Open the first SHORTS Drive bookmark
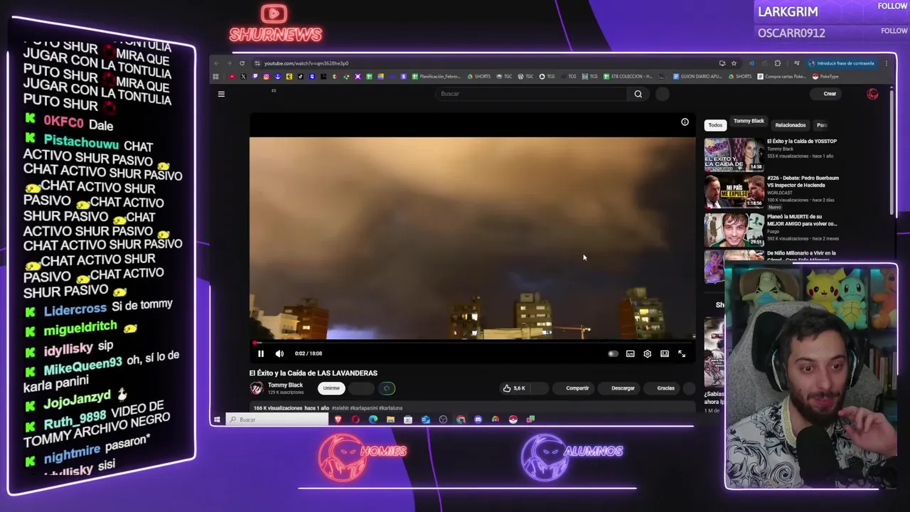This screenshot has height=512, width=910. pyautogui.click(x=478, y=76)
